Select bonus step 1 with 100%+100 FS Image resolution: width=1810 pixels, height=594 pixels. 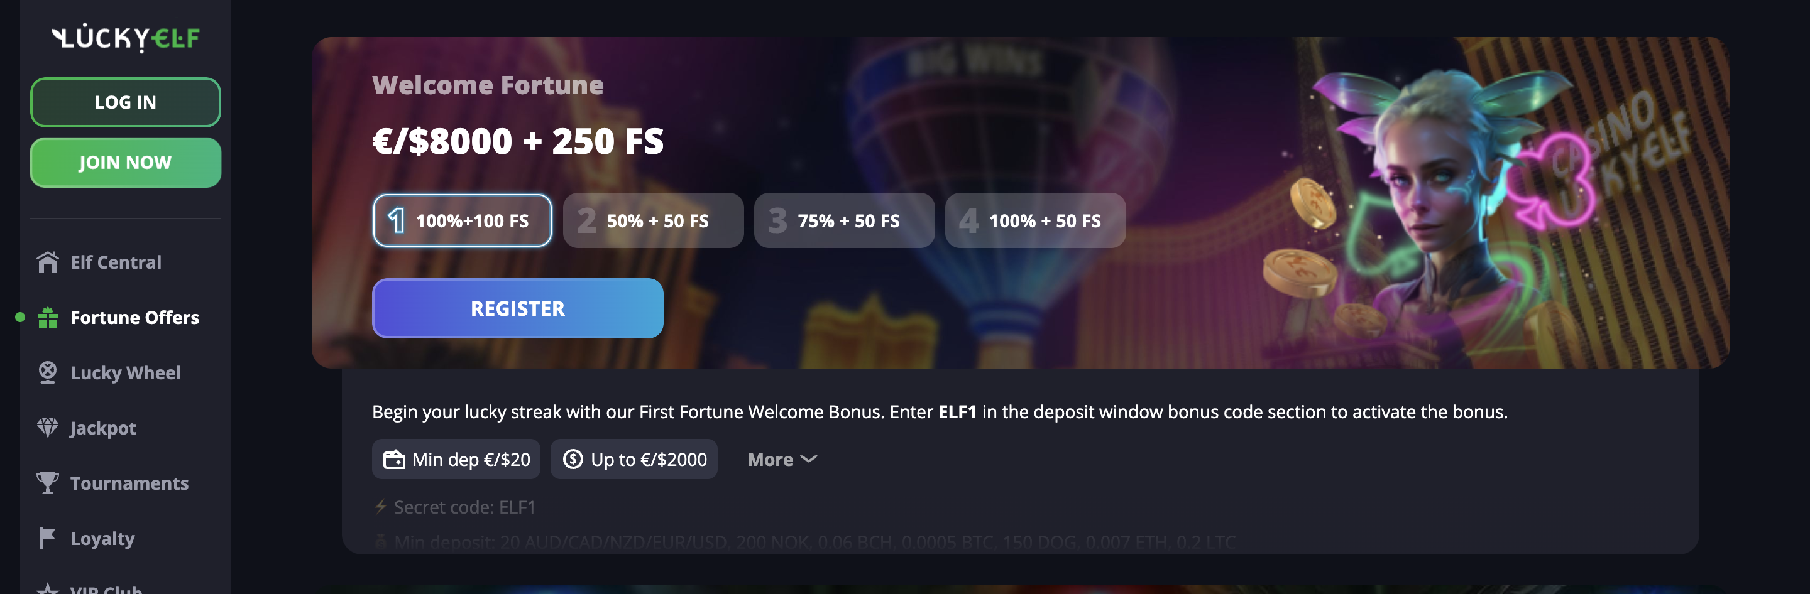(463, 220)
